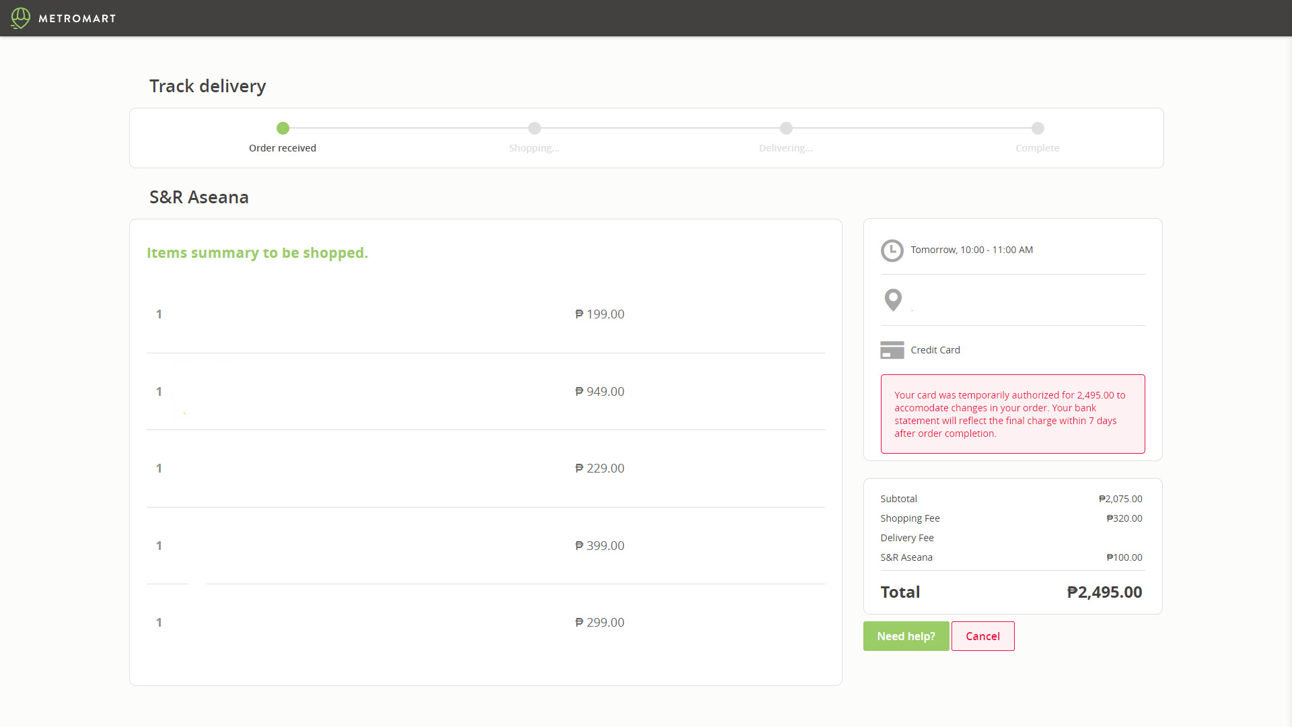Click the location pin icon
This screenshot has width=1292, height=727.
[x=893, y=300]
